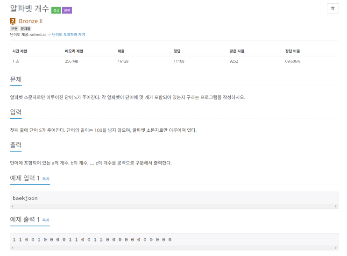This screenshot has height=256, width=347.
Task: Click the 시간 제한 column header
Action: 20,51
